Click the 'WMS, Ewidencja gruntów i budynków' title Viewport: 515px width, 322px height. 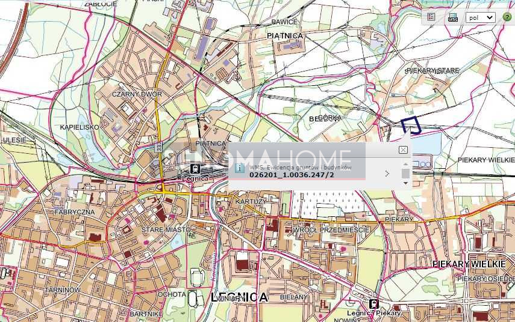pos(301,167)
